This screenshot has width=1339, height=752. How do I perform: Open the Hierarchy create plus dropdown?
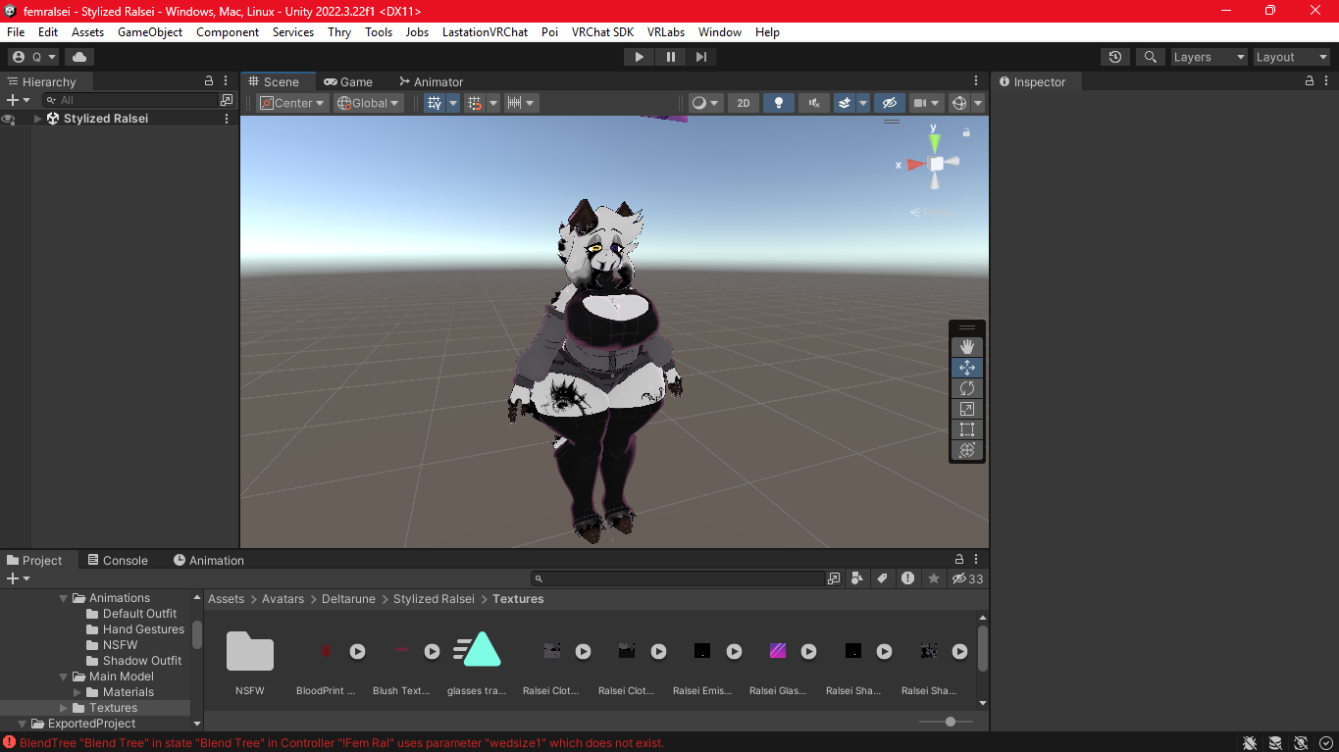18,100
